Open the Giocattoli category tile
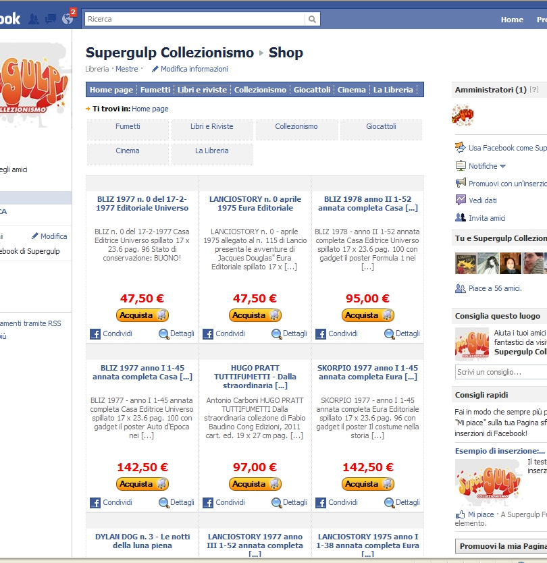The width and height of the screenshot is (547, 563). pos(381,130)
